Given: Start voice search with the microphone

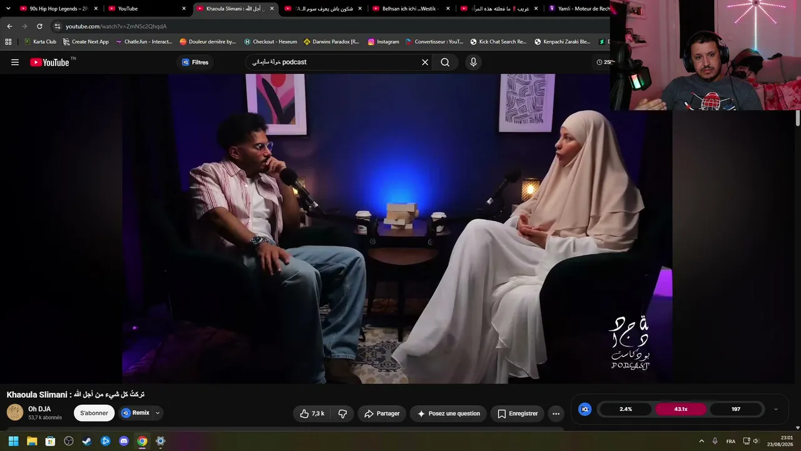Looking at the screenshot, I should (473, 62).
